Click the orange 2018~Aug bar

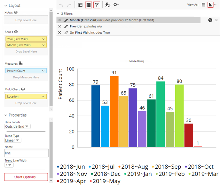[x=114, y=111]
